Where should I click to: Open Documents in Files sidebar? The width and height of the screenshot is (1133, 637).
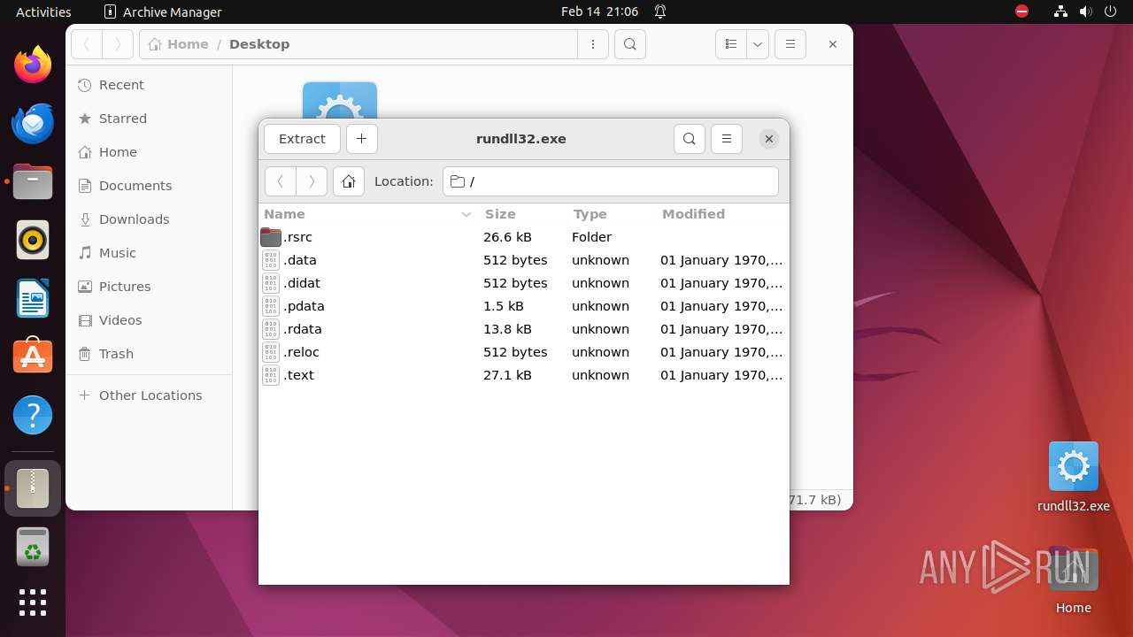coord(149,186)
